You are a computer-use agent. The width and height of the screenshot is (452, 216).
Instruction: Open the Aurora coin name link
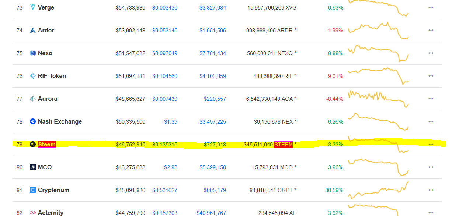[48, 99]
